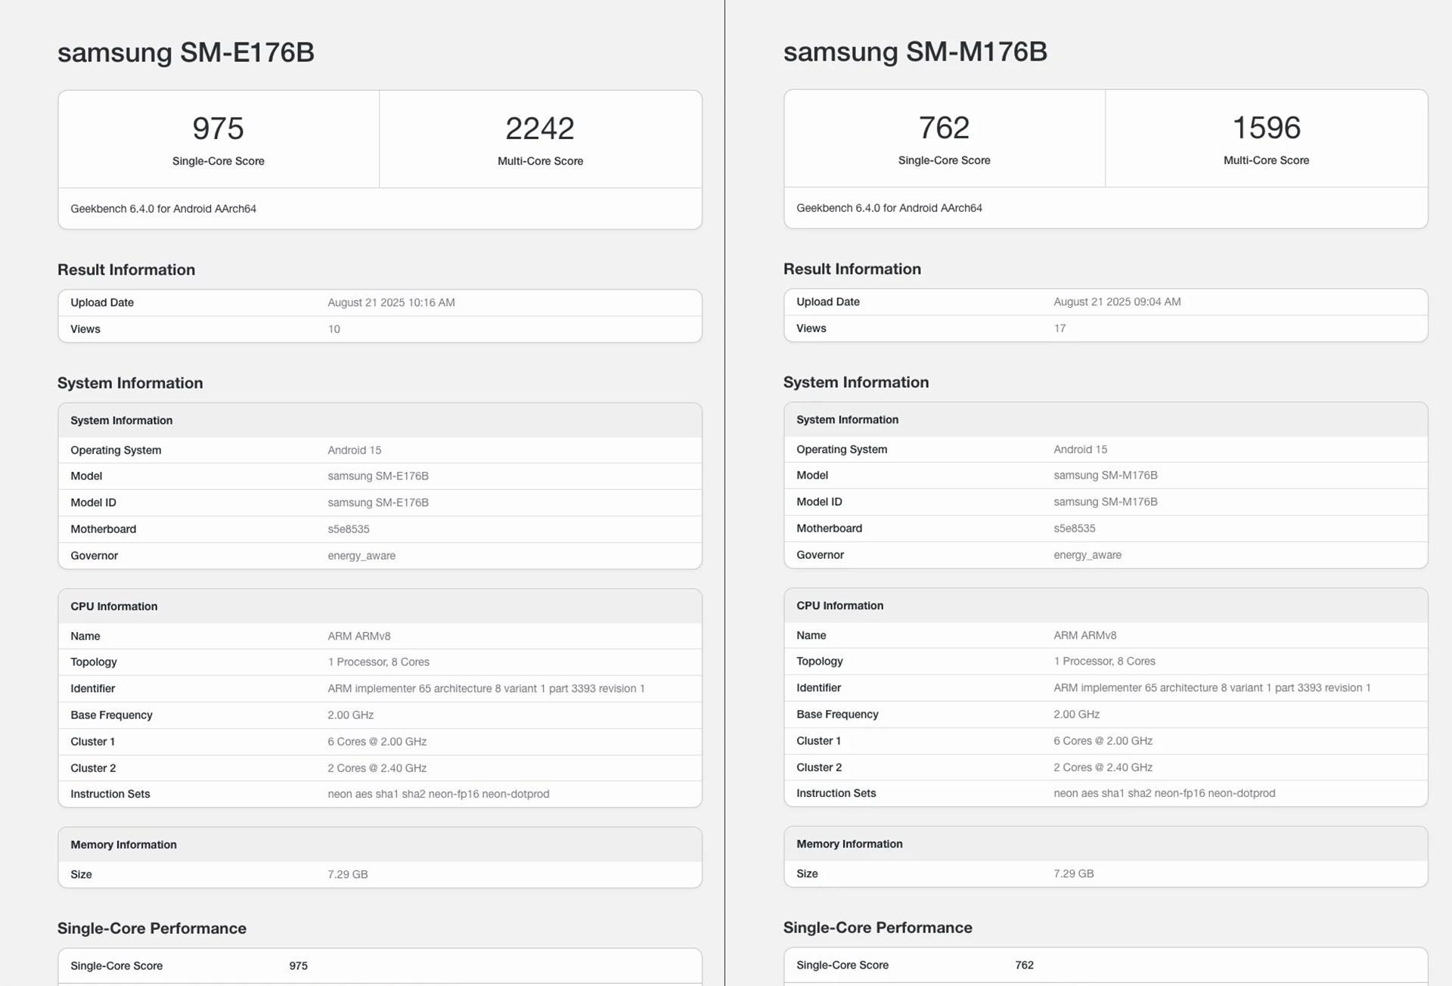The width and height of the screenshot is (1452, 986).
Task: Click instruction sets value in SM-M176B panel
Action: pos(1165,793)
